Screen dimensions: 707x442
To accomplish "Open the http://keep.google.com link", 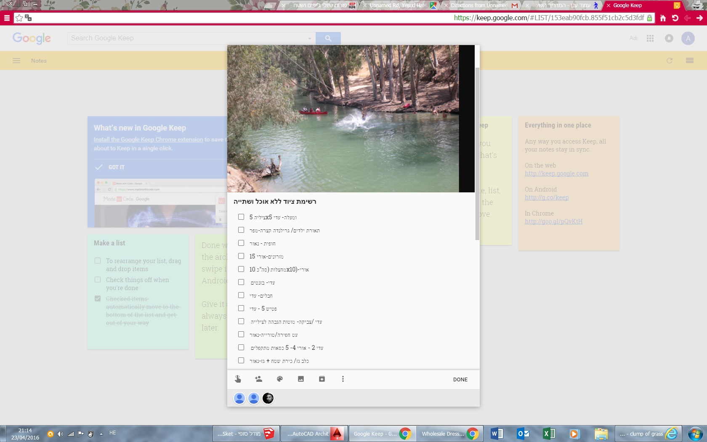I will click(556, 173).
